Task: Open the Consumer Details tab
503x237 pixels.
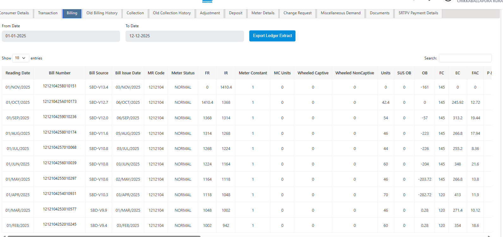Action: click(15, 13)
